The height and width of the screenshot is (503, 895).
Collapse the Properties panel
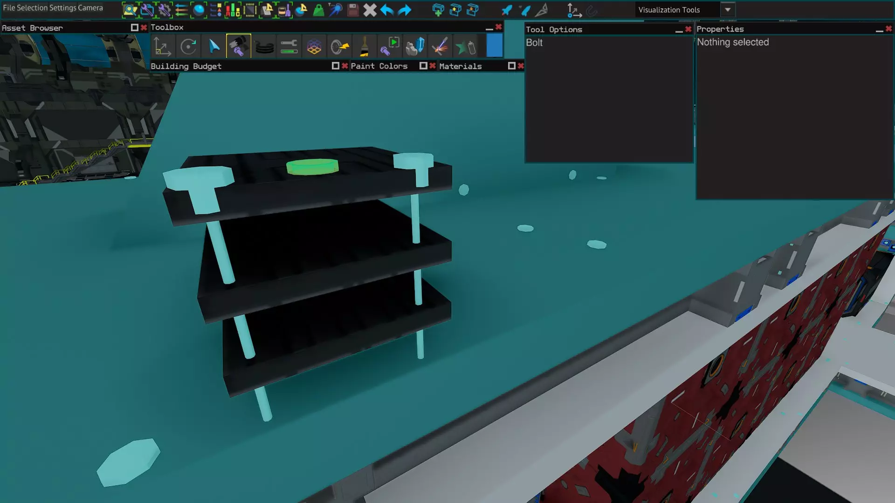click(x=879, y=30)
